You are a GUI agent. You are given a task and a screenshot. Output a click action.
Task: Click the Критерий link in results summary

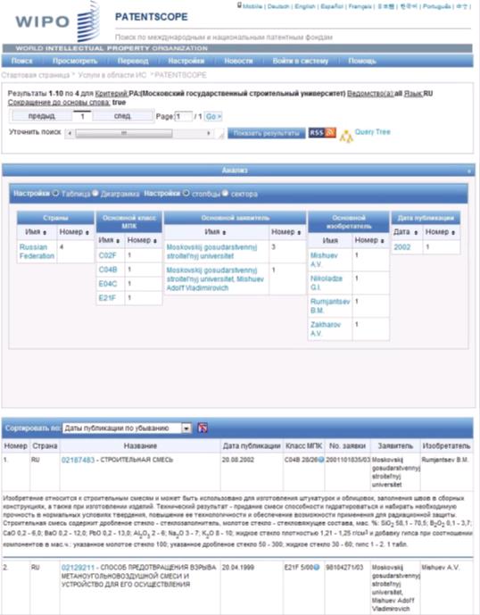(x=112, y=94)
